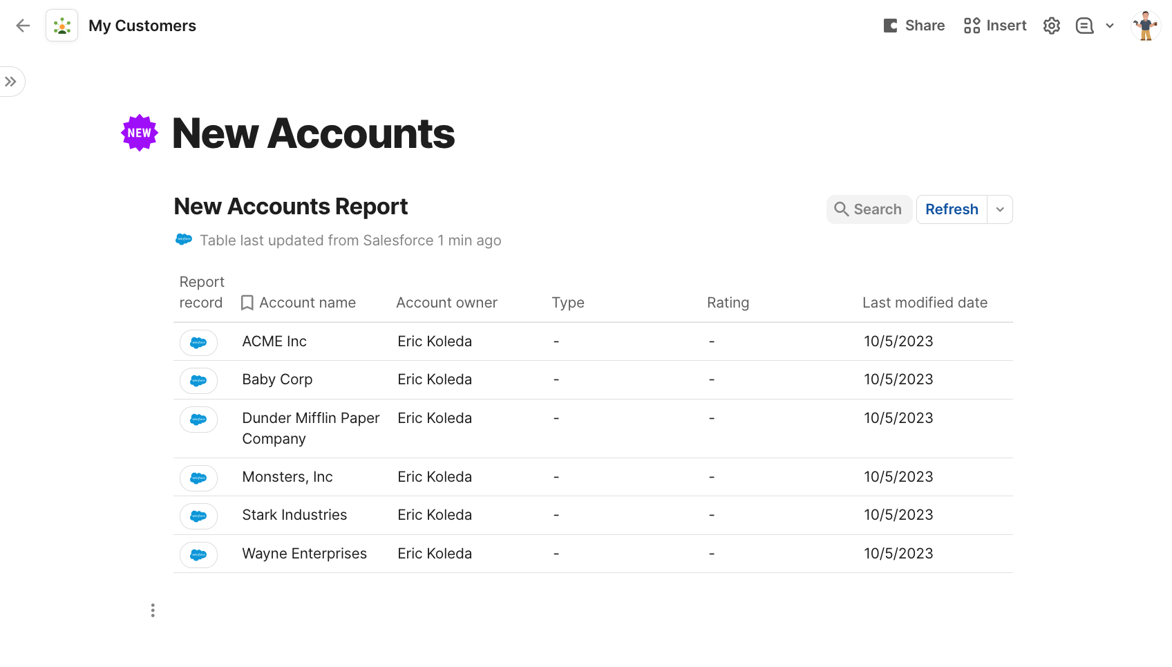
Task: Click the purple NEW badge icon
Action: [x=140, y=133]
